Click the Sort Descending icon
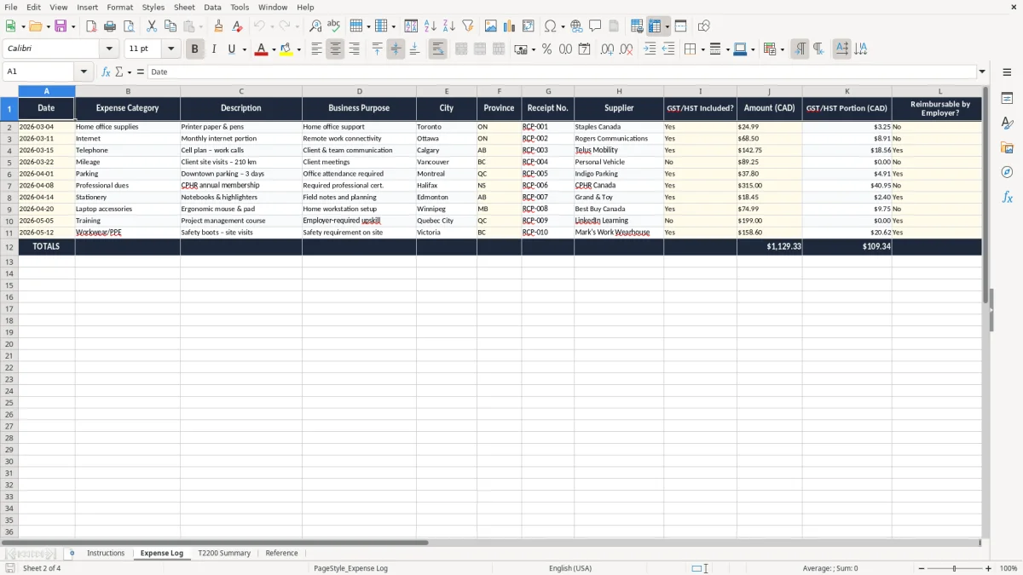Image resolution: width=1023 pixels, height=575 pixels. point(449,26)
